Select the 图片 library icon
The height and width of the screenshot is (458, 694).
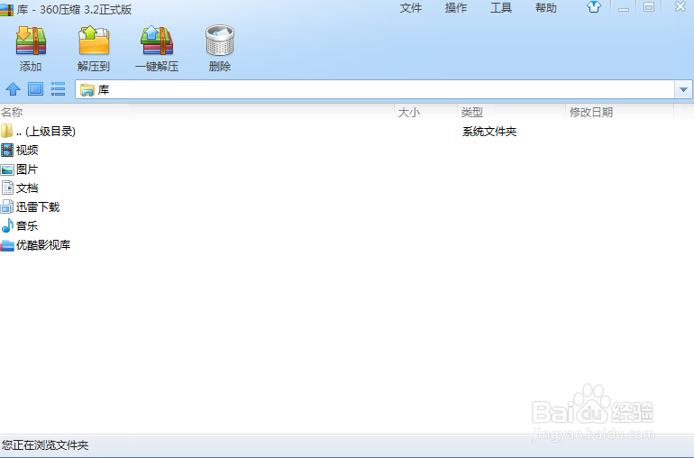coord(7,169)
